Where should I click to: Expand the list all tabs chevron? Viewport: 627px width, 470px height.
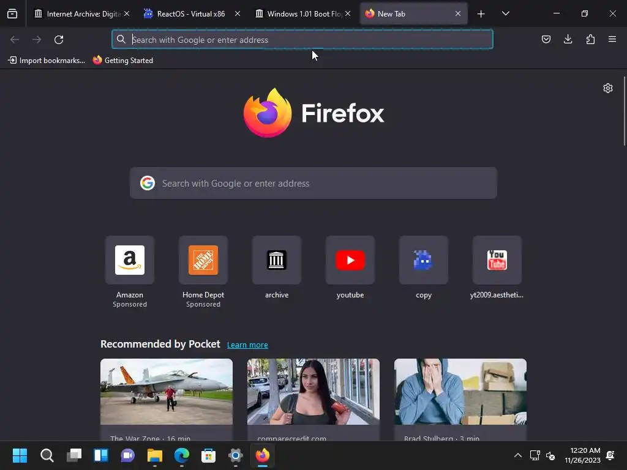(505, 13)
